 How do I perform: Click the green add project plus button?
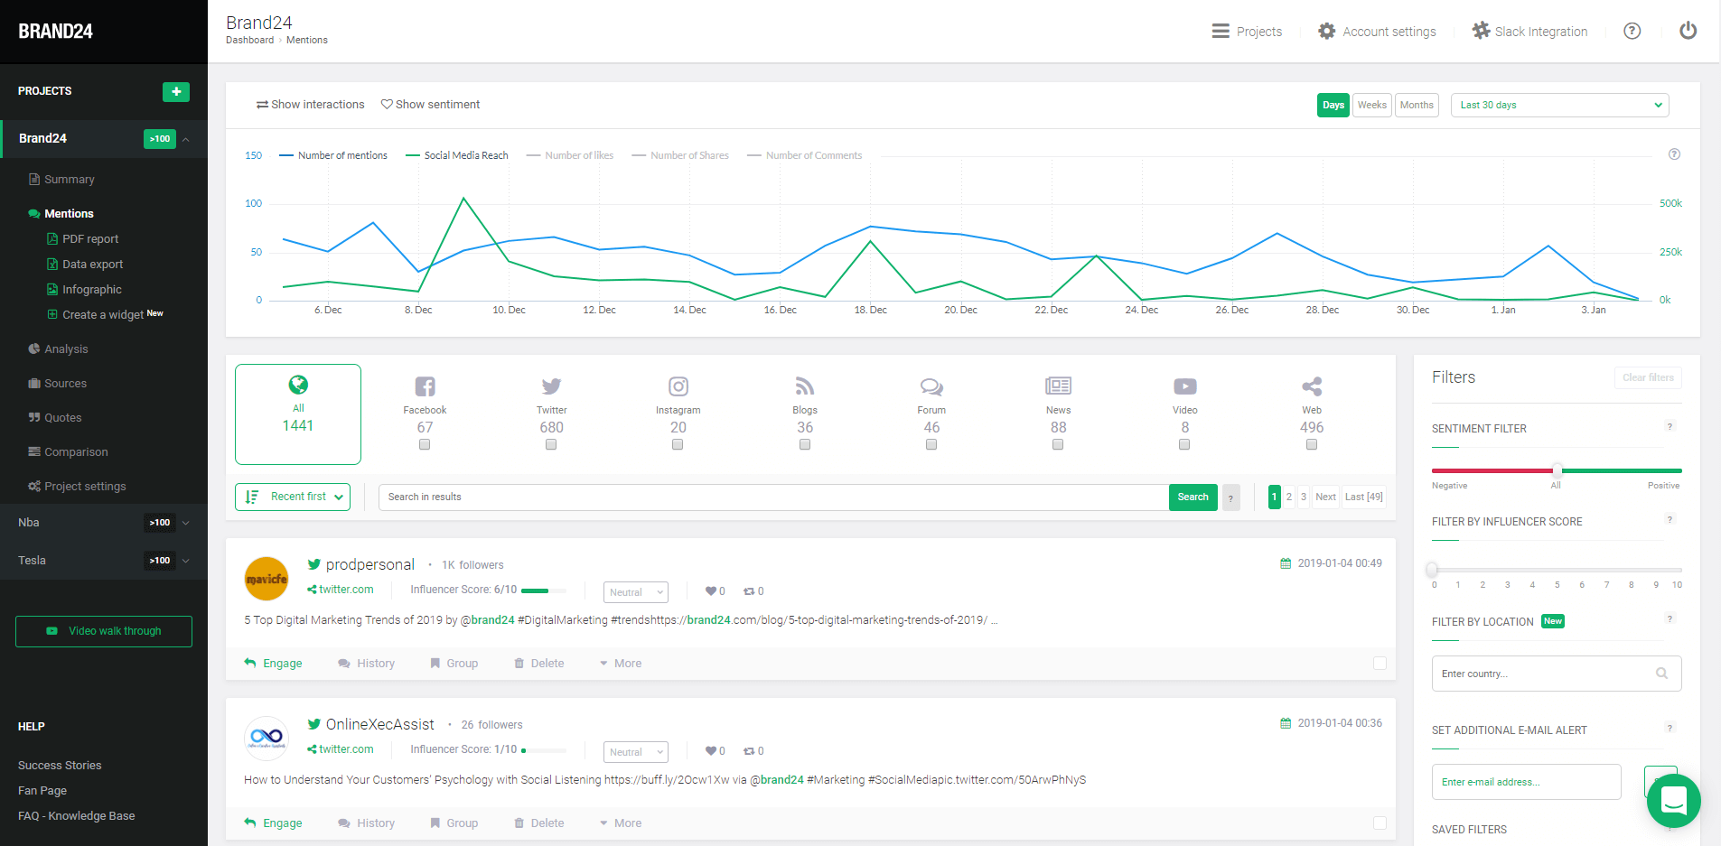click(x=176, y=91)
